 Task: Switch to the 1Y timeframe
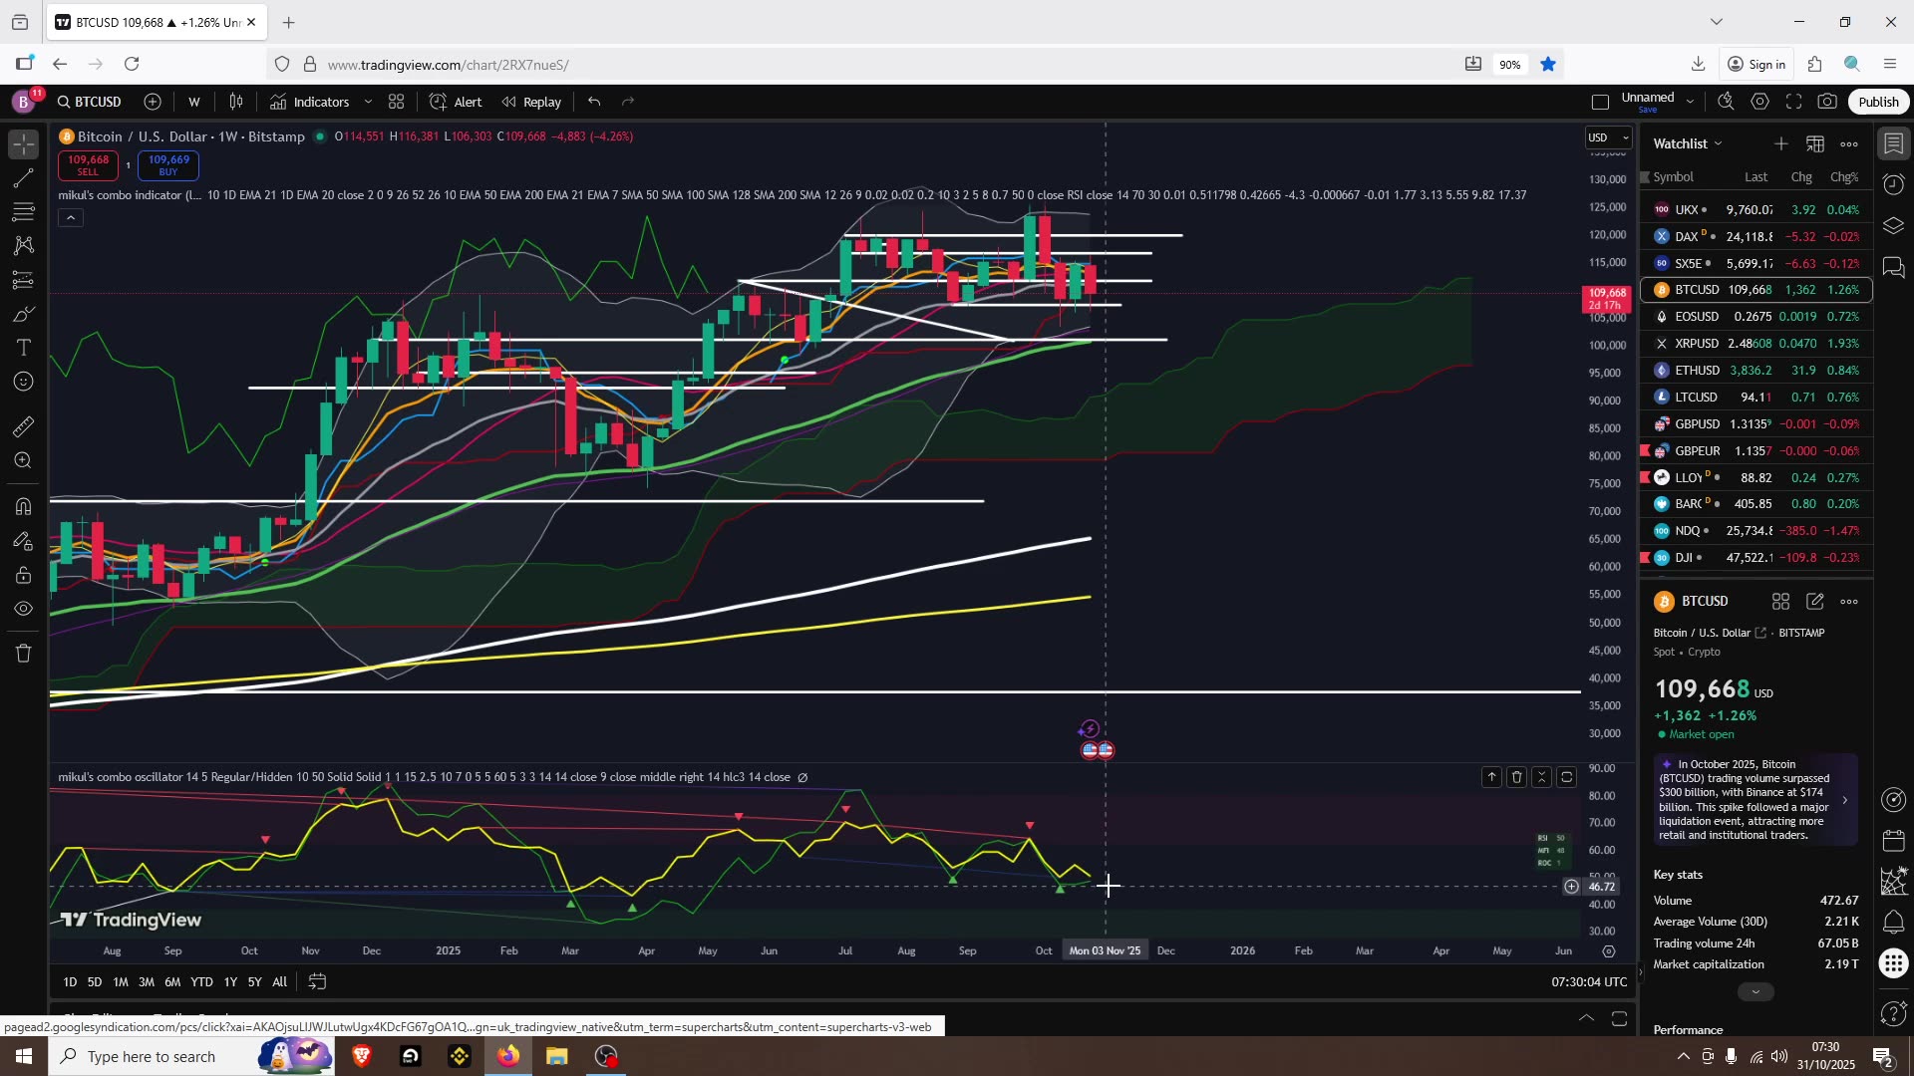(x=230, y=981)
